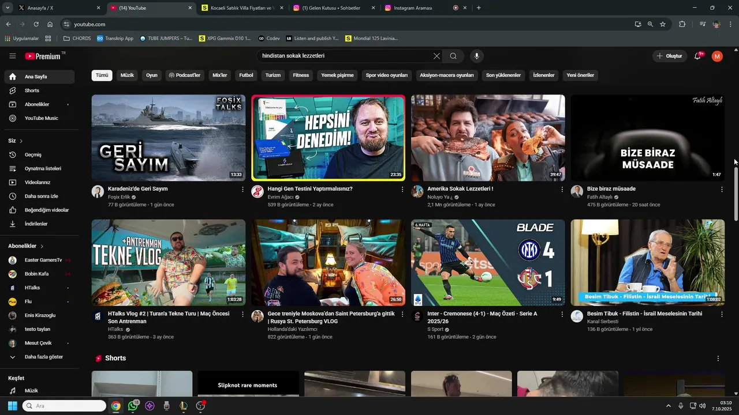The height and width of the screenshot is (415, 739).
Task: Select the Yeni öneriler filter chip
Action: (580, 76)
